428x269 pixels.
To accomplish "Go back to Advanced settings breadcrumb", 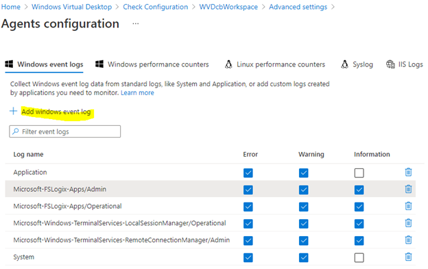I will (298, 7).
